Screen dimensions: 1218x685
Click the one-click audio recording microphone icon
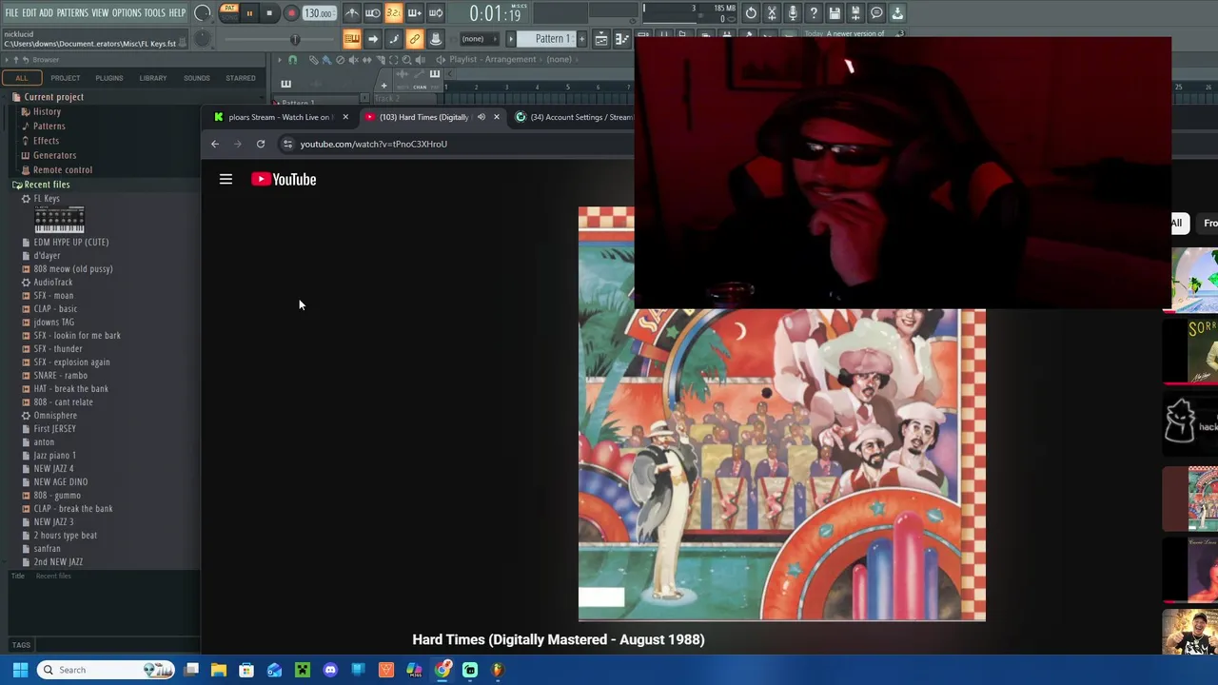click(x=793, y=13)
